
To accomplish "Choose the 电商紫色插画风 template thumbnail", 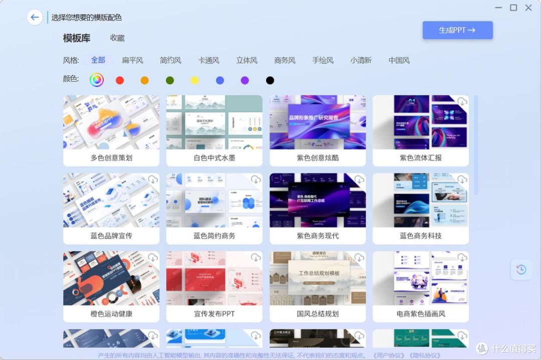I will (x=421, y=278).
